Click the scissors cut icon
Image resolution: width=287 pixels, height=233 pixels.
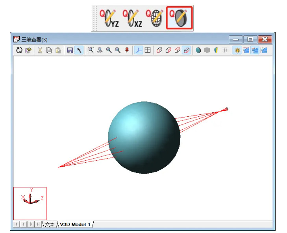pyautogui.click(x=40, y=50)
